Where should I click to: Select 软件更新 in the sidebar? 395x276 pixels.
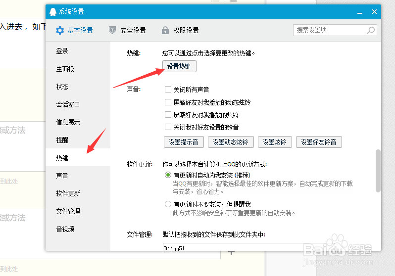pos(78,194)
